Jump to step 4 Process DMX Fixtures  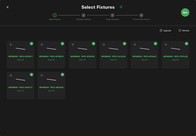point(141,15)
